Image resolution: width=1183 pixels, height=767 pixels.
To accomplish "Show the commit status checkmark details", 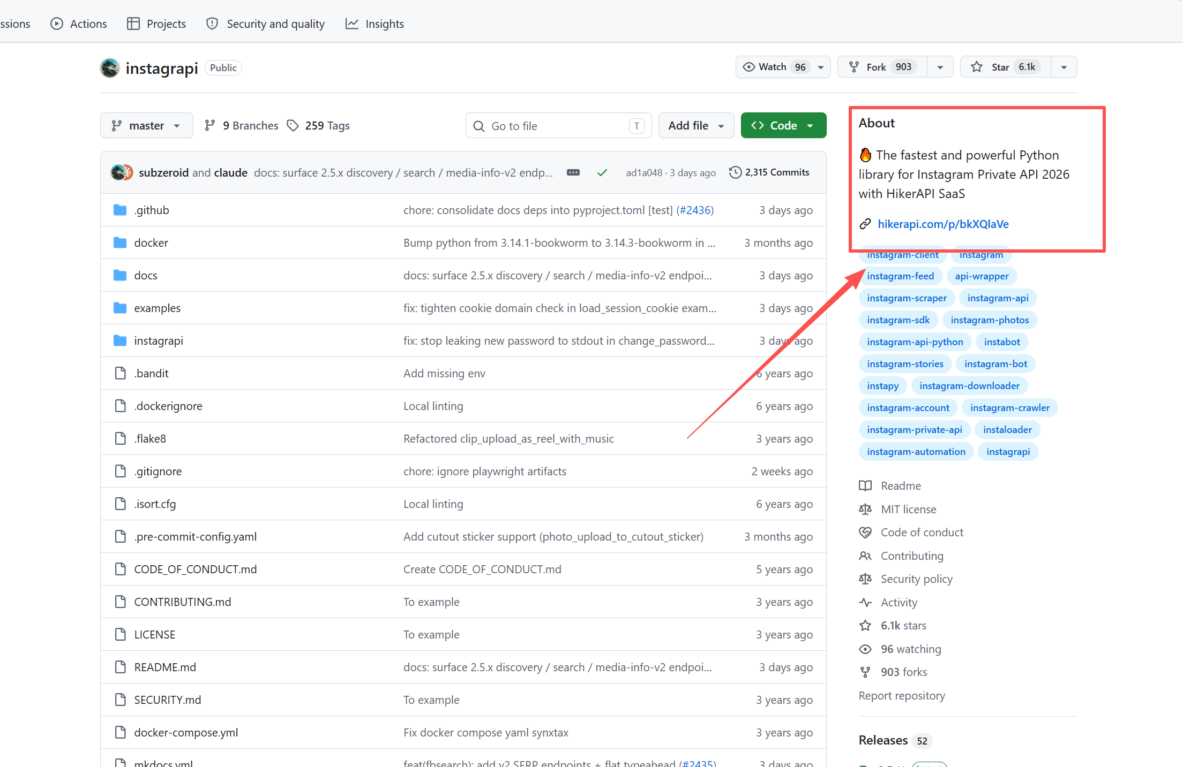I will tap(602, 172).
